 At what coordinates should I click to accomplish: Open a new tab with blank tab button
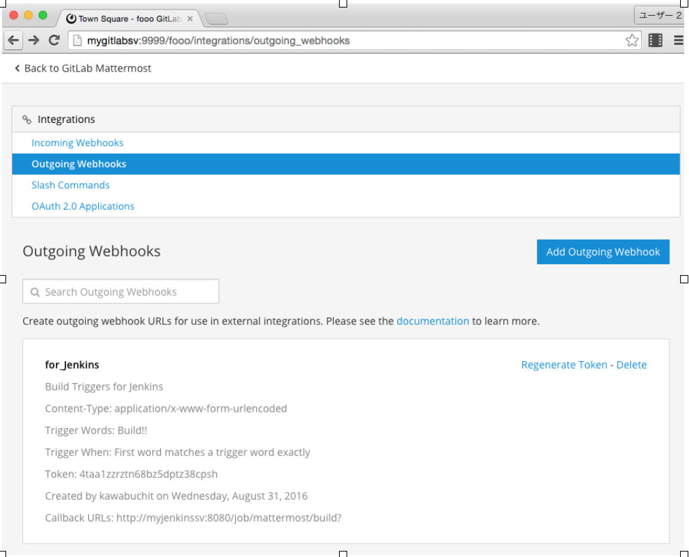click(216, 19)
